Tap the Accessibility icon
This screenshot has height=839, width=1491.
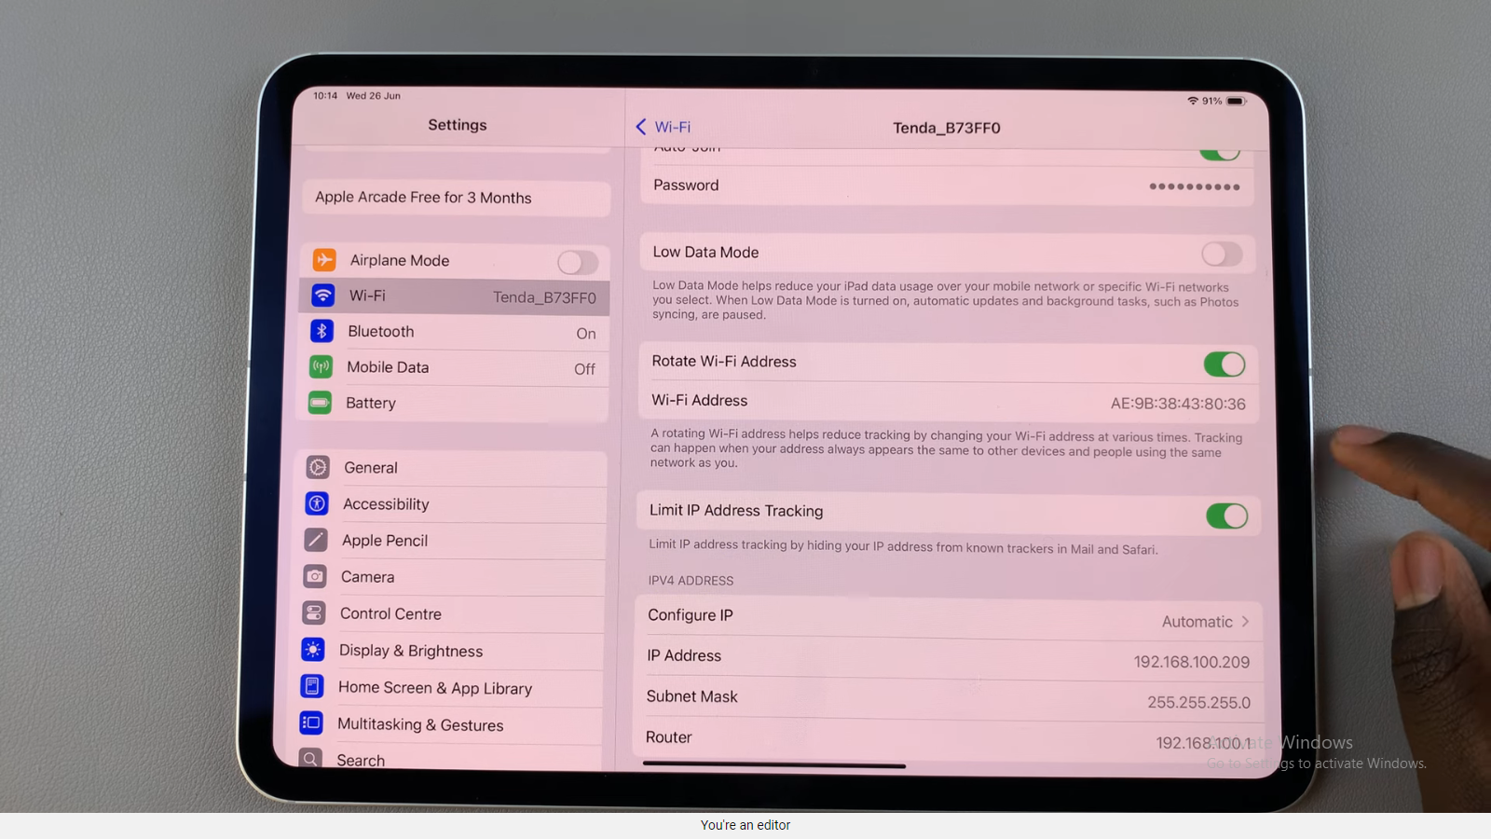[x=317, y=503]
